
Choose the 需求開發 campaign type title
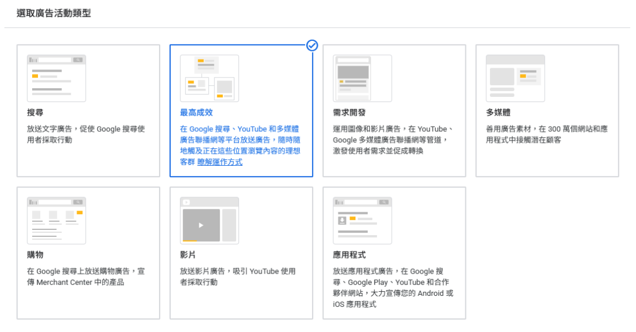tap(349, 113)
